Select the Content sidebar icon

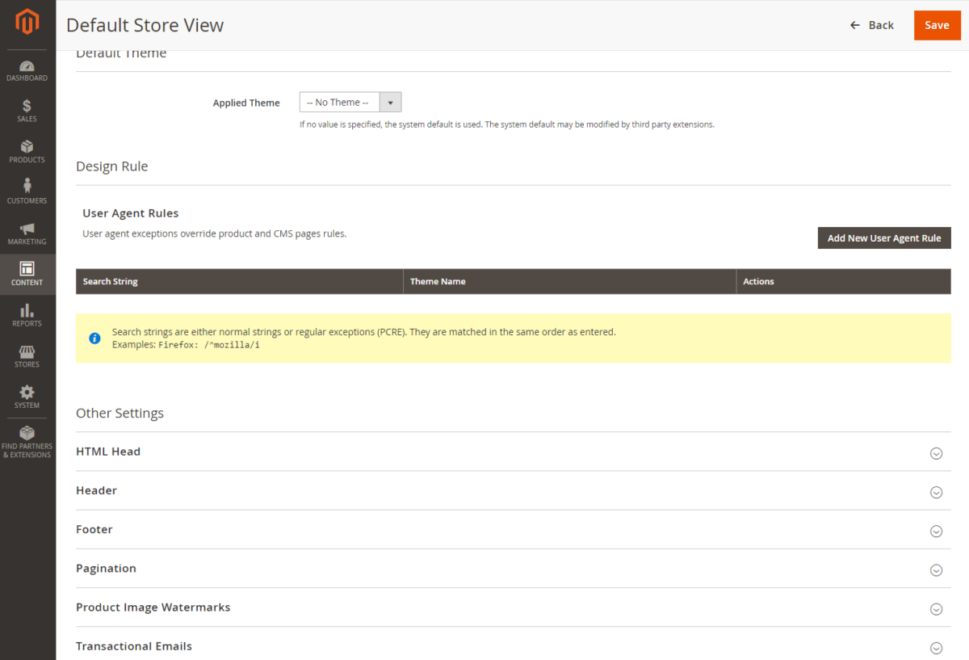(x=27, y=275)
